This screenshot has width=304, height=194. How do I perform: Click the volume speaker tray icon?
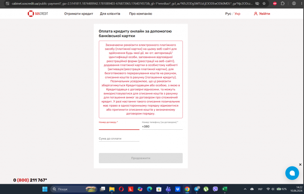273,189
